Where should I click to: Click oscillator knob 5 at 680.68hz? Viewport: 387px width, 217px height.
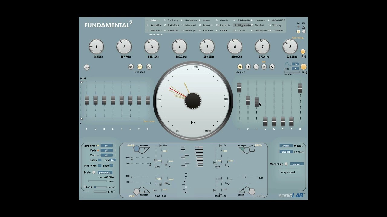pos(207,47)
